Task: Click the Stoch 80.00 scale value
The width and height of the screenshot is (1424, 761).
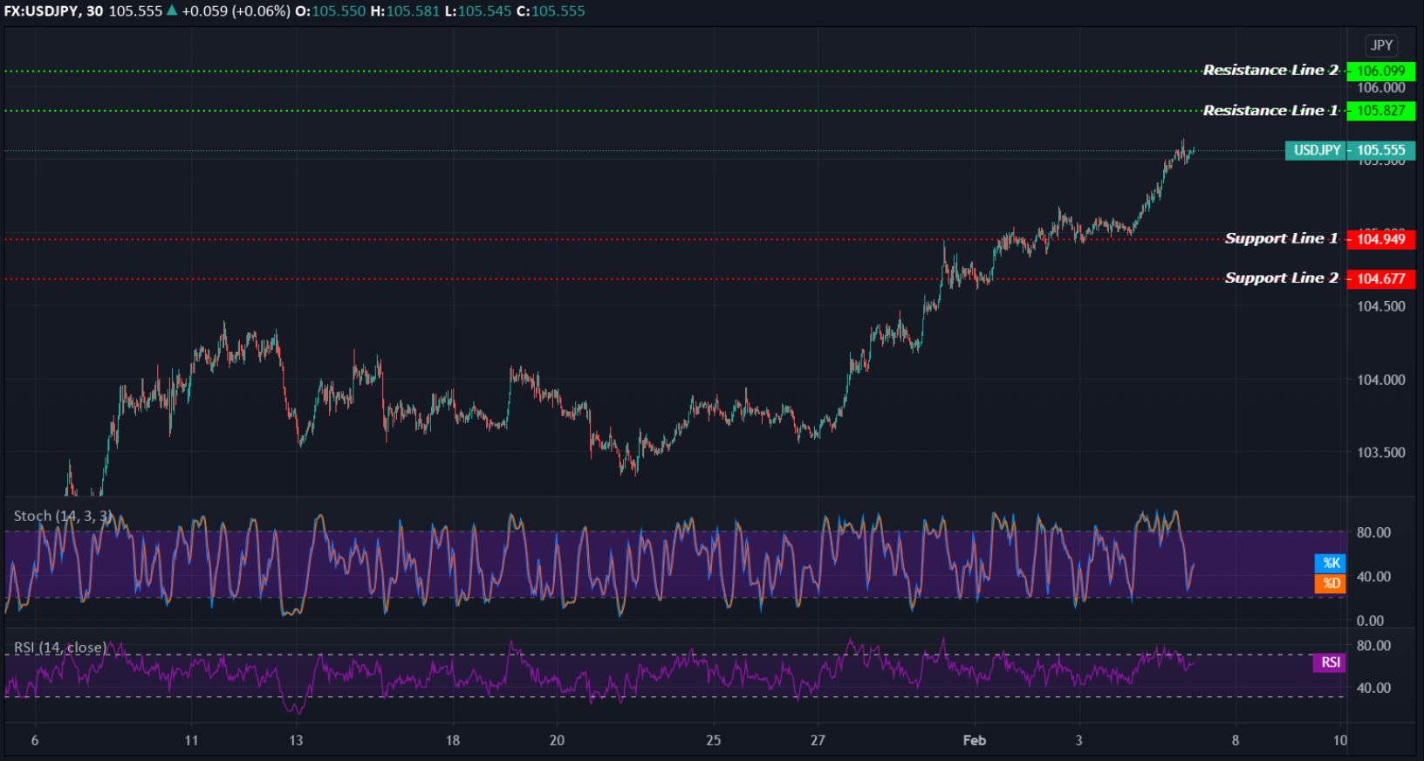Action: (1373, 532)
